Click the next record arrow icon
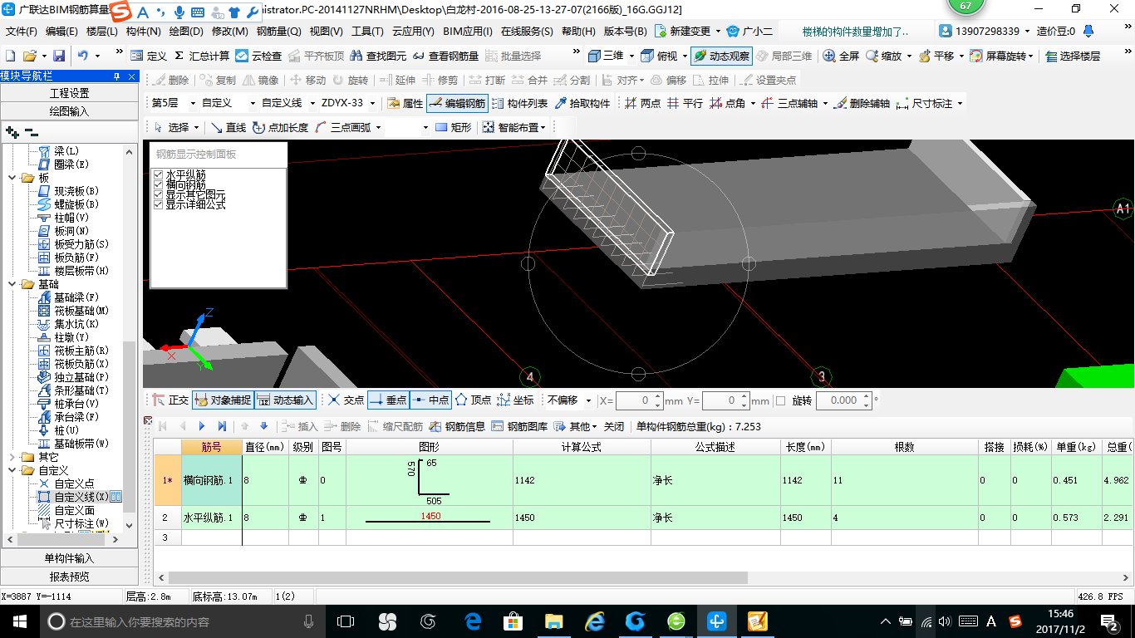The image size is (1135, 638). [x=202, y=426]
